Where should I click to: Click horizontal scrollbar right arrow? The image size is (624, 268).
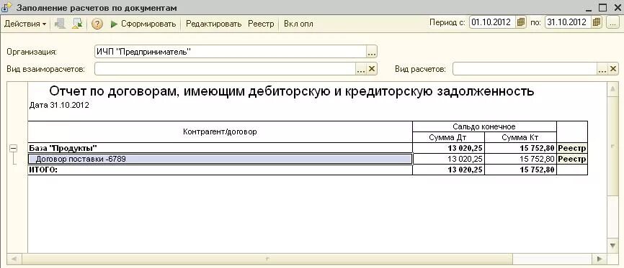(599, 259)
